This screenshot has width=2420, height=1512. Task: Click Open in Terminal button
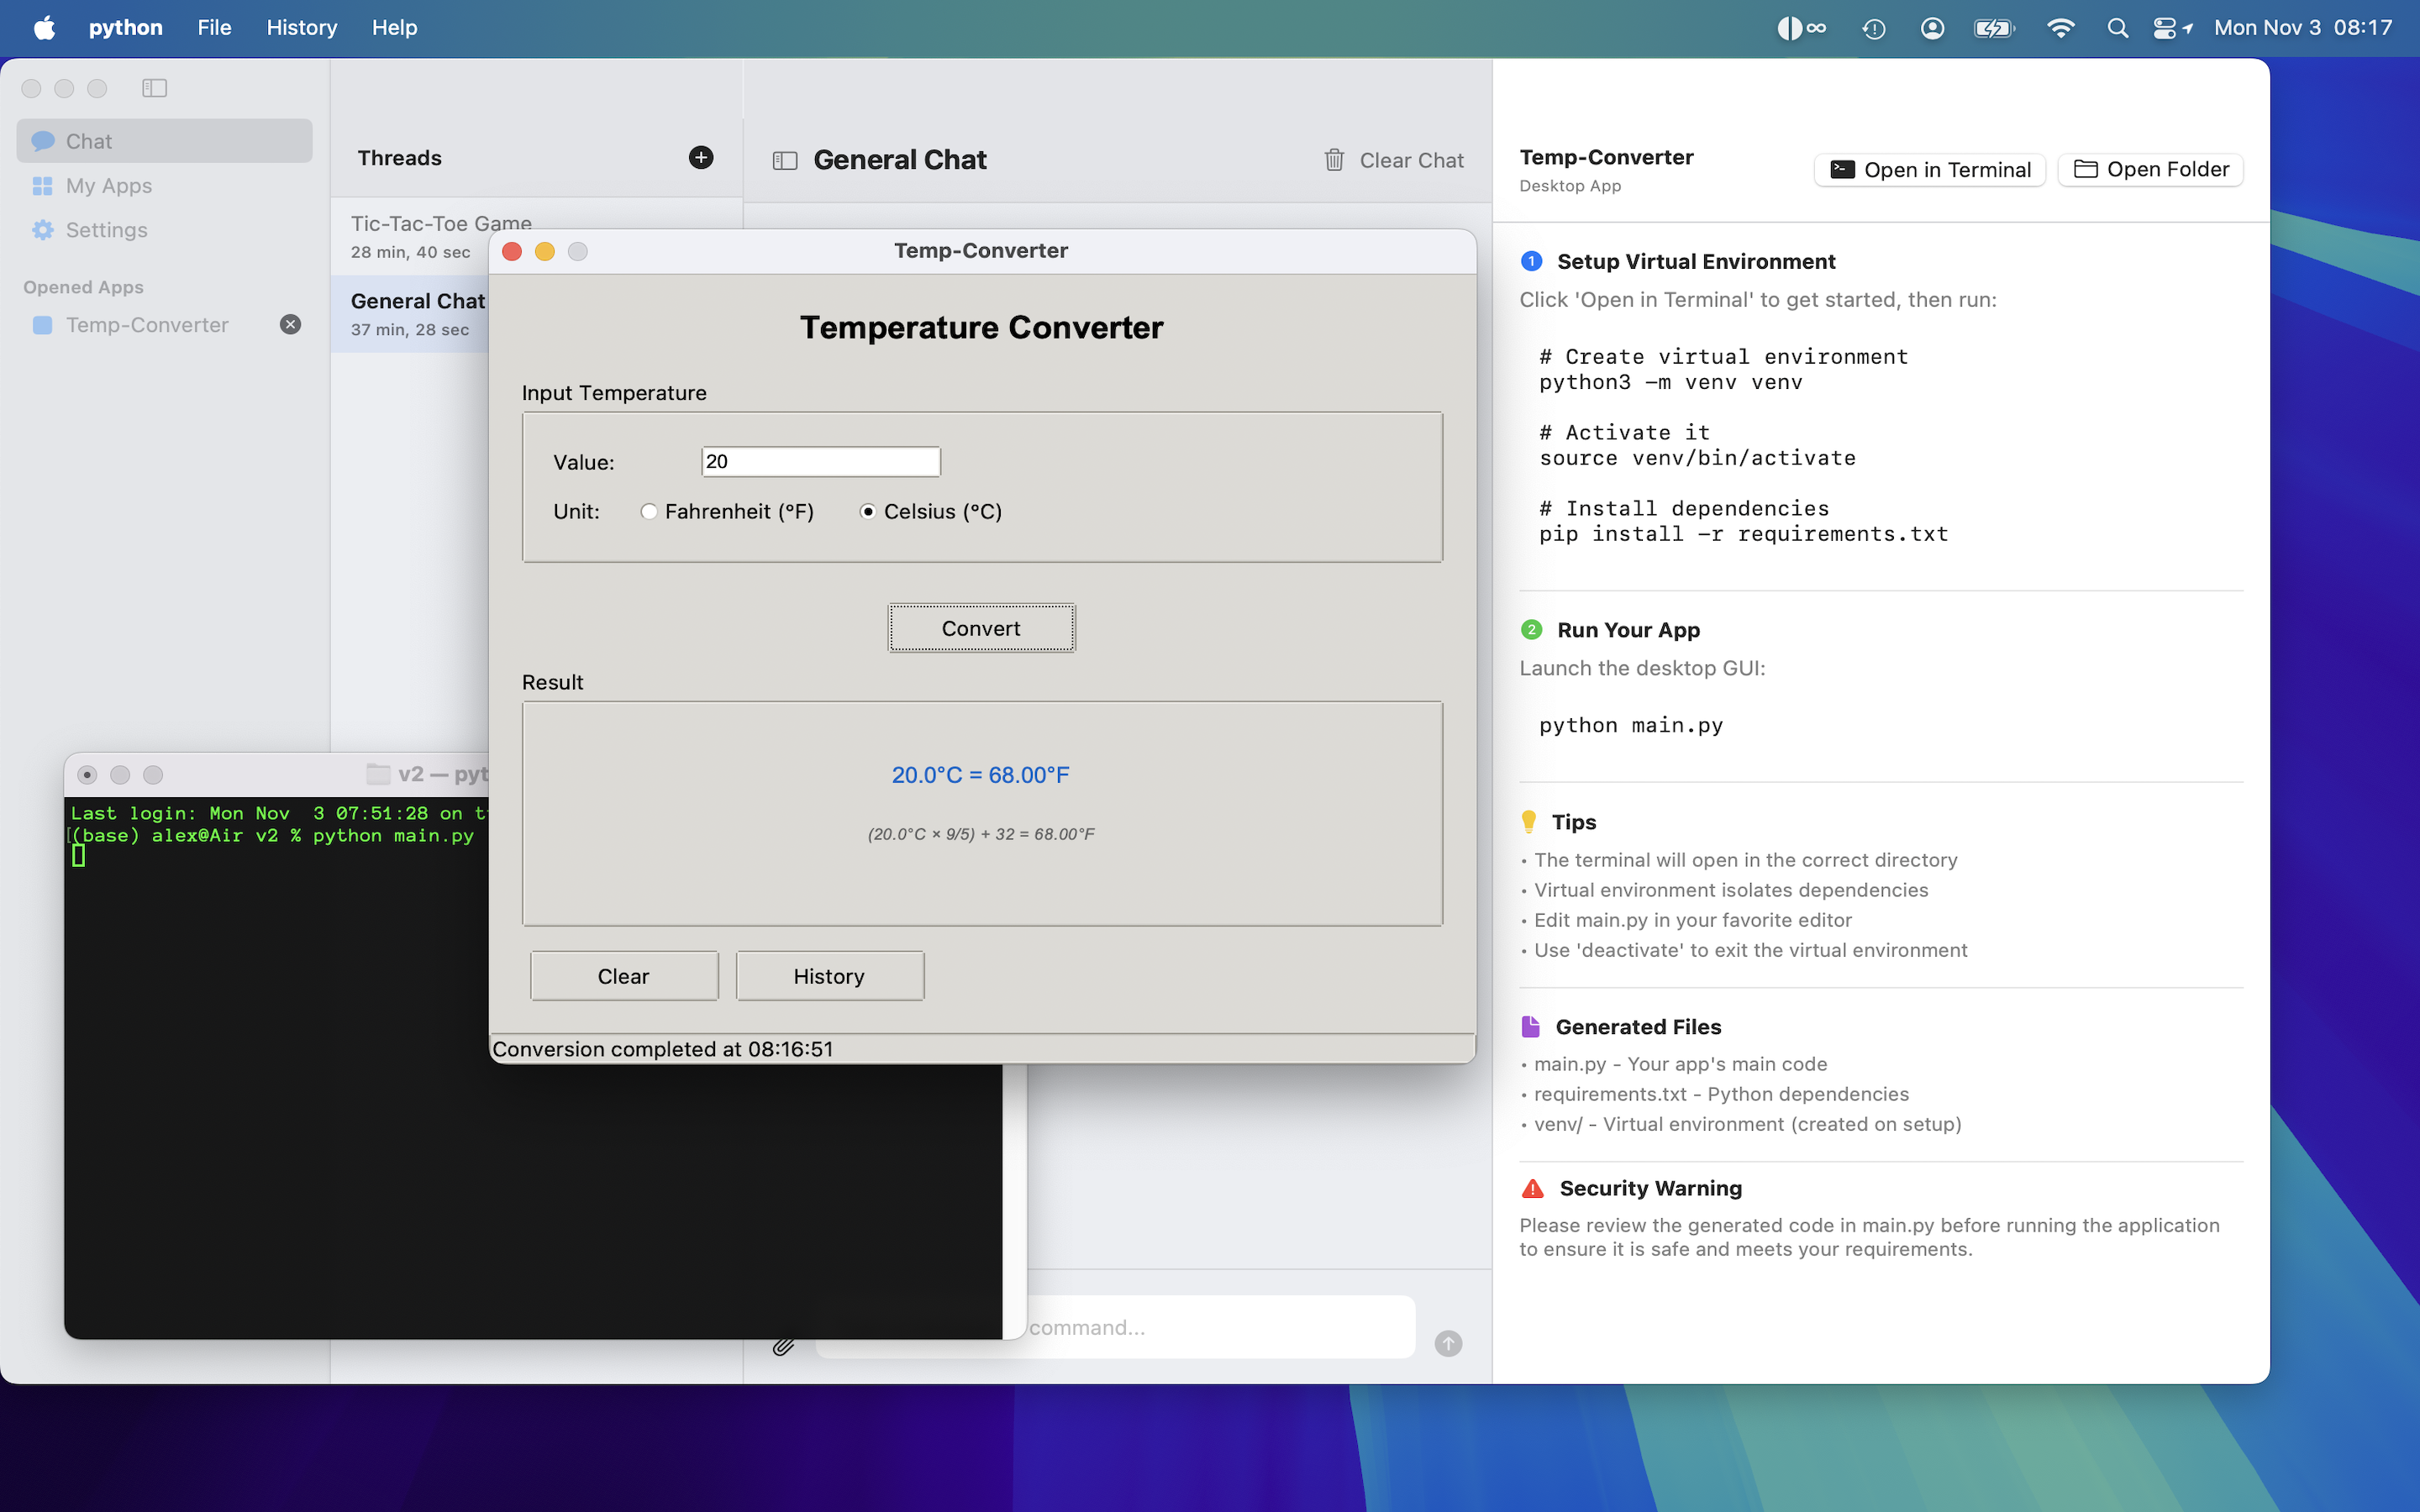click(1929, 170)
